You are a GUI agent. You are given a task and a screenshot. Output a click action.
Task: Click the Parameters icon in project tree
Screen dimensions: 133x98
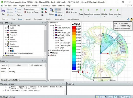pos(8,35)
